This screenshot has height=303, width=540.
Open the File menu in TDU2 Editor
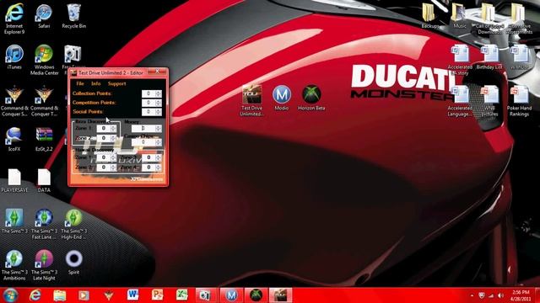[80, 83]
